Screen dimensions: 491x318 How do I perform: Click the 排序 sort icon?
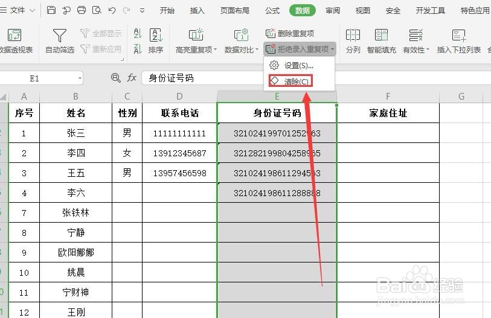(x=156, y=35)
